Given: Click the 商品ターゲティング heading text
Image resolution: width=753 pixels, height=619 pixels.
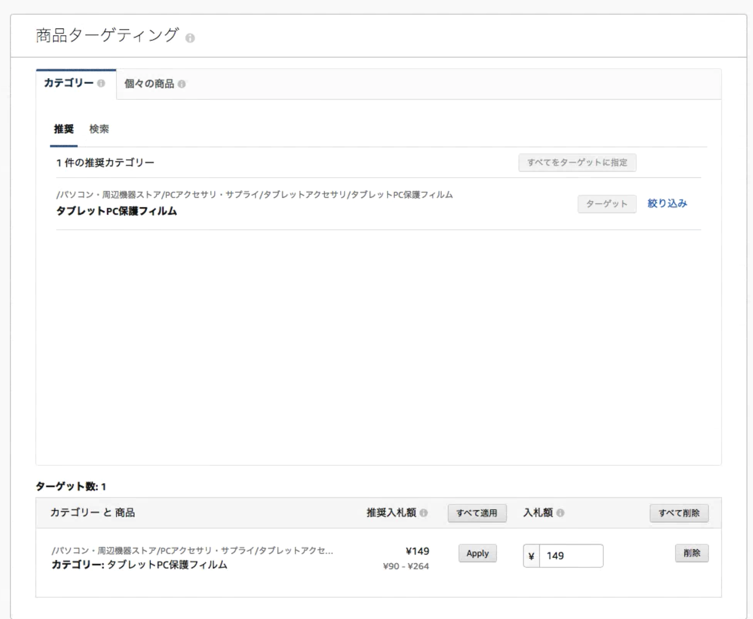Looking at the screenshot, I should [107, 35].
